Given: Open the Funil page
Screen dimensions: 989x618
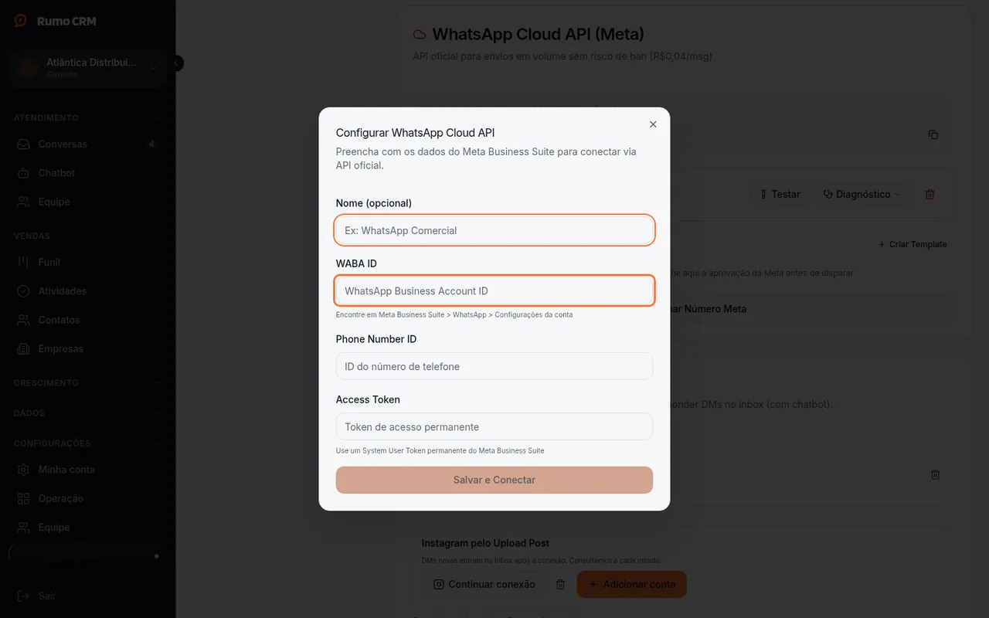Looking at the screenshot, I should point(88,262).
